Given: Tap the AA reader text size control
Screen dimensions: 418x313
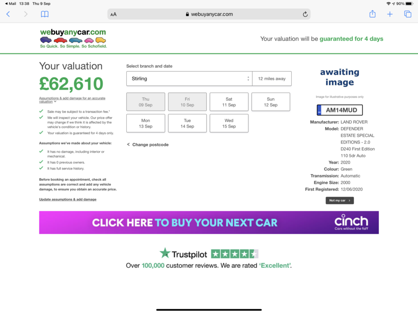Looking at the screenshot, I should click(113, 14).
